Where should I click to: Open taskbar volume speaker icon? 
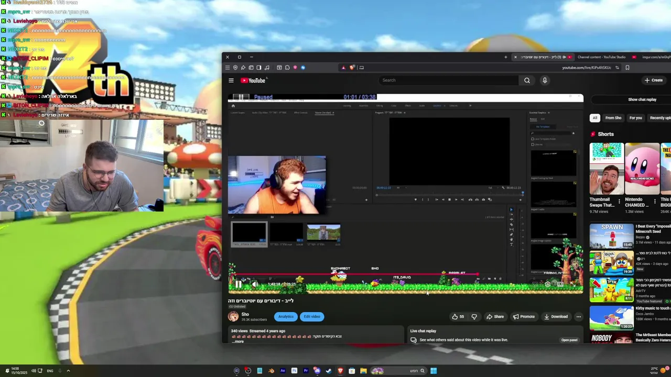coord(34,371)
